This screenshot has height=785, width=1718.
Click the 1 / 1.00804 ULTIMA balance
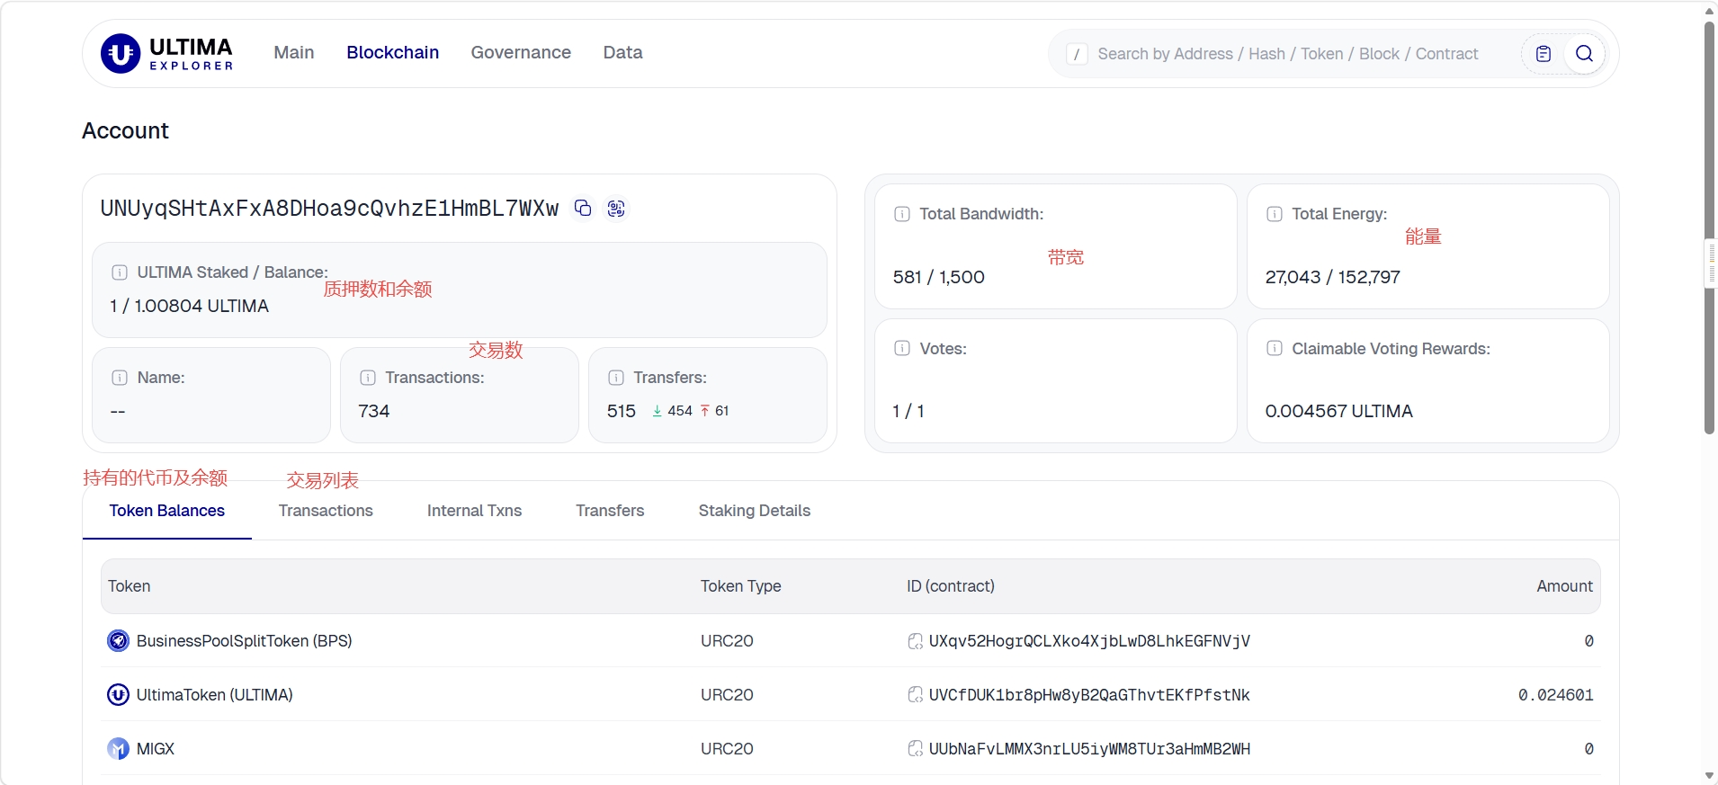pos(189,306)
